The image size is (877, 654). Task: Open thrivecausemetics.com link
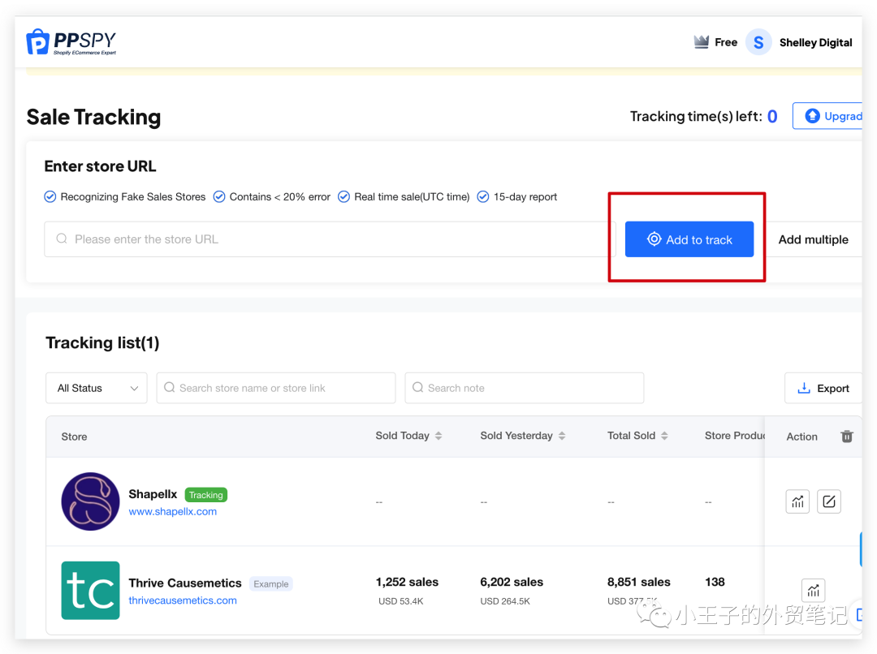coord(183,600)
